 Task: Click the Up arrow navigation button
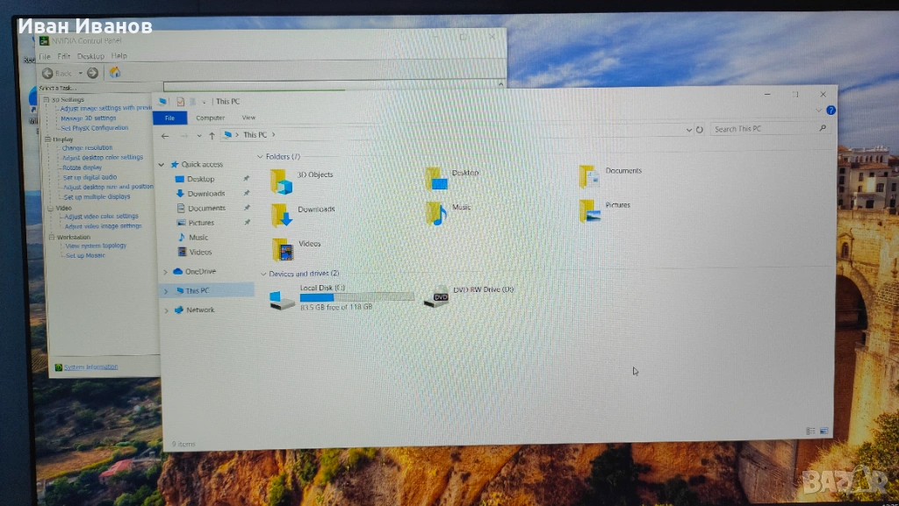[212, 136]
